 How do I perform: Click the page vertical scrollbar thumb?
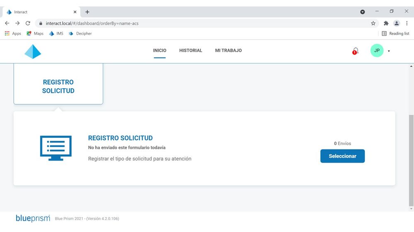pos(411,161)
